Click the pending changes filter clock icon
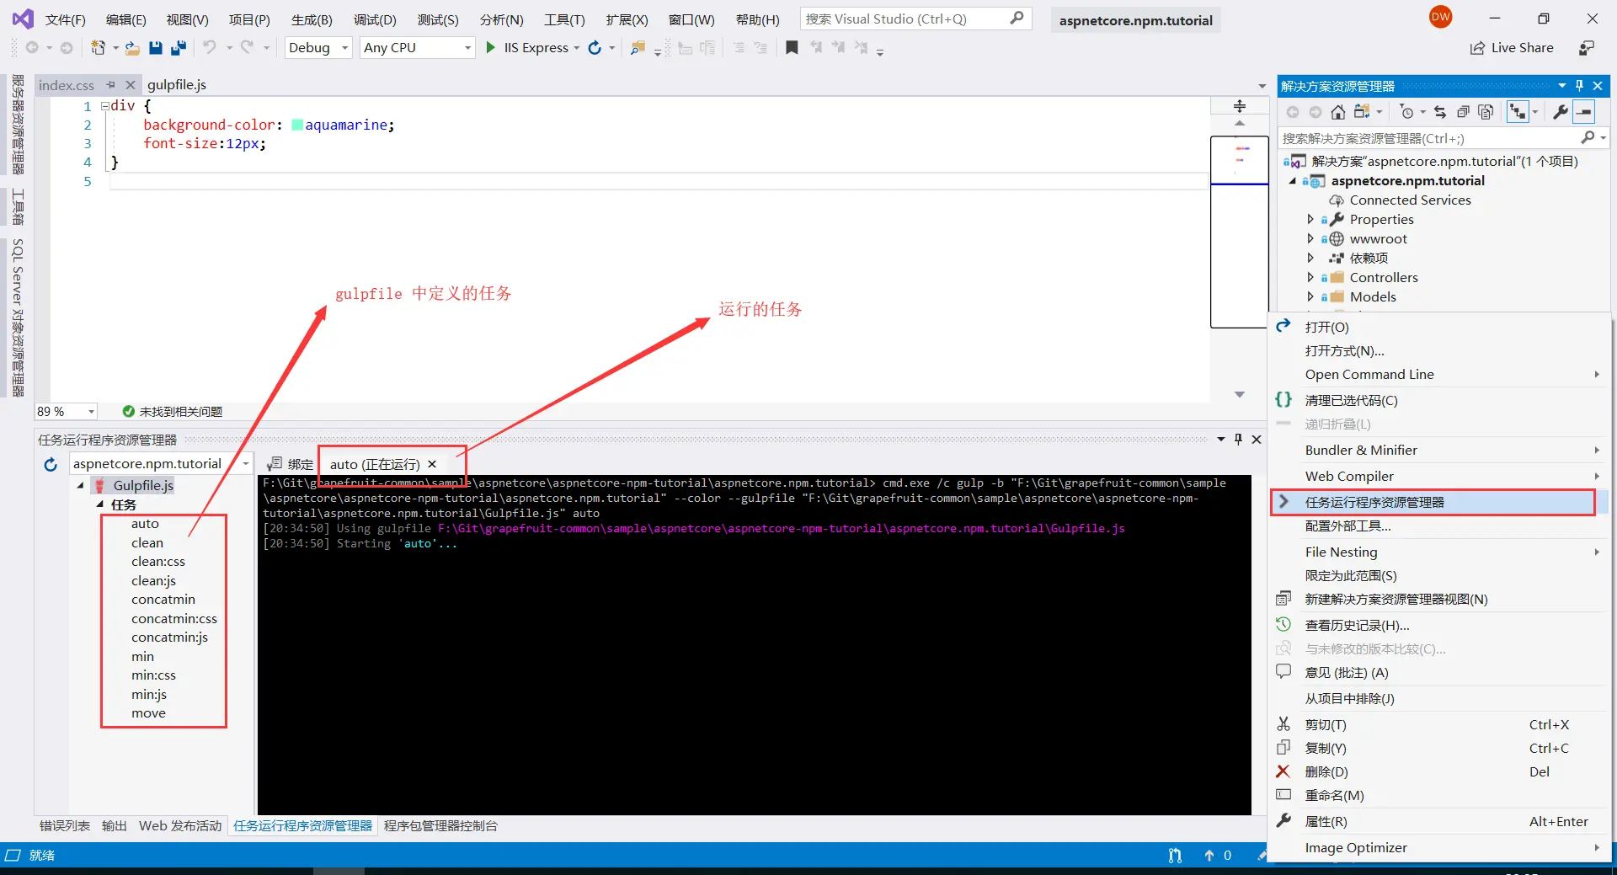Screen dimensions: 1617x875 tap(1406, 112)
